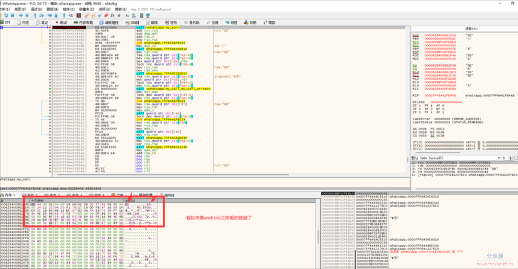Switch to the 内存布局 memory map tab
The width and height of the screenshot is (518, 269).
[83, 22]
